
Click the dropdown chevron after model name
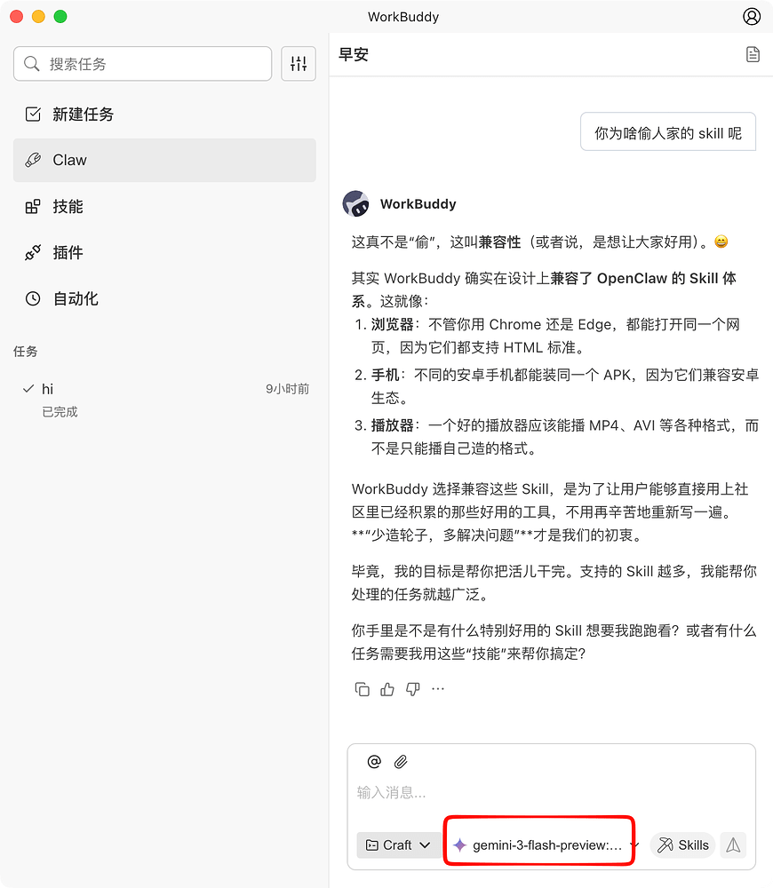pyautogui.click(x=634, y=845)
